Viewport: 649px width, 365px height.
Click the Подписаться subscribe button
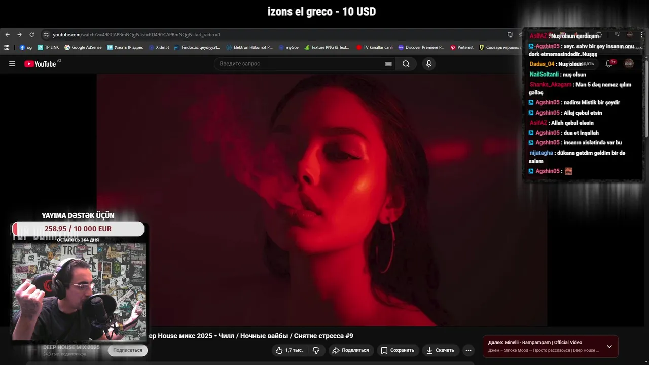(128, 350)
